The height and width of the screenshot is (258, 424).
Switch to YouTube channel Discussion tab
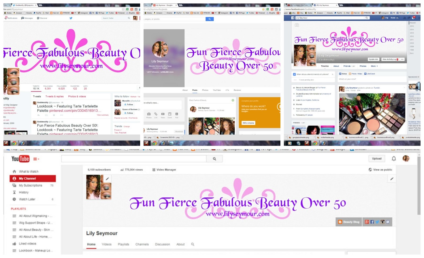pyautogui.click(x=162, y=244)
